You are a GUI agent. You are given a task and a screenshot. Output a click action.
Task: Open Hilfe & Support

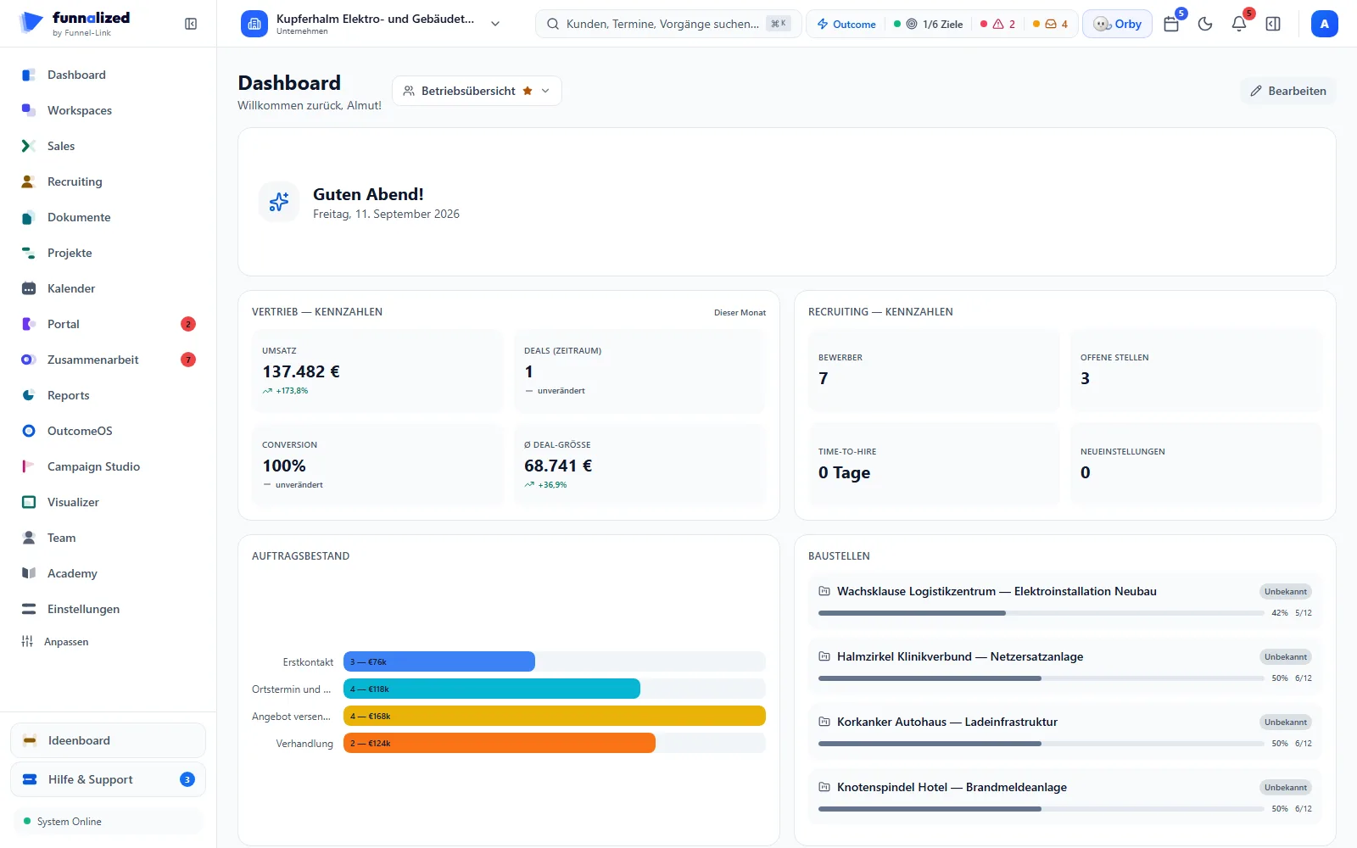(x=108, y=779)
